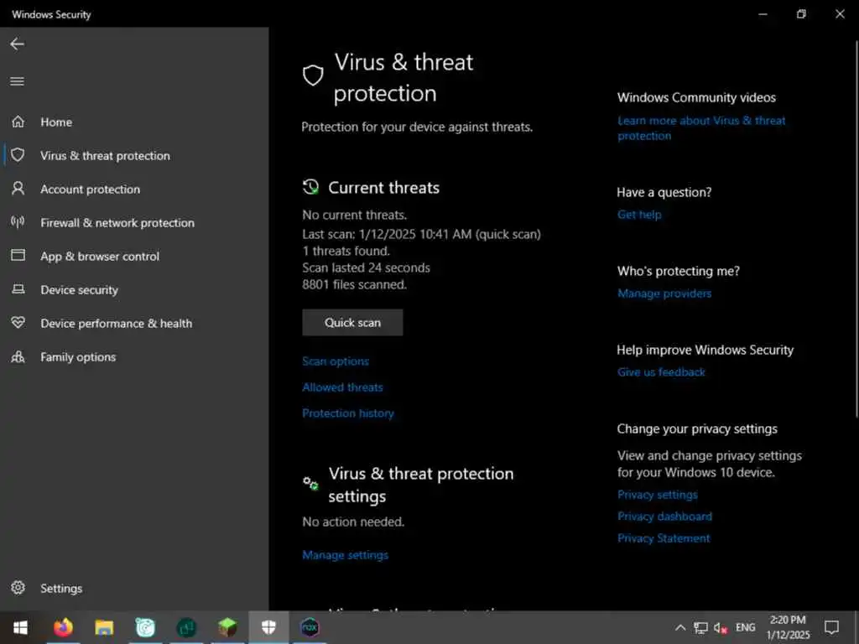Open Protection history

pyautogui.click(x=348, y=413)
